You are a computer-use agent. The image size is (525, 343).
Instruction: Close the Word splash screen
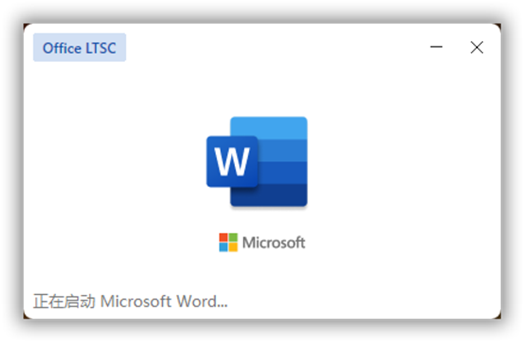click(477, 48)
